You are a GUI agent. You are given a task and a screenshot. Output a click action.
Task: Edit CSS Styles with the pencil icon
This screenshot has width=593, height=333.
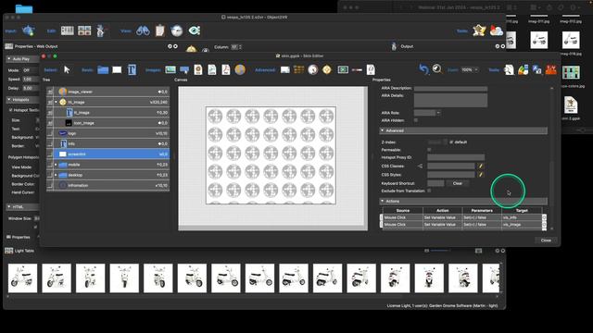click(480, 175)
